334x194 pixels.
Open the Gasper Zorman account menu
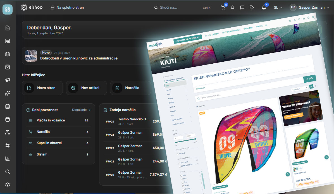coord(309,8)
